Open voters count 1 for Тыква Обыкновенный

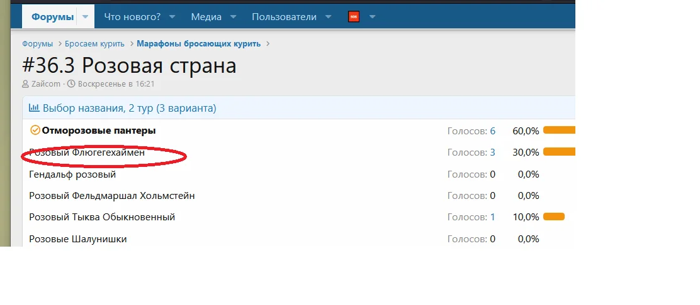(x=492, y=217)
